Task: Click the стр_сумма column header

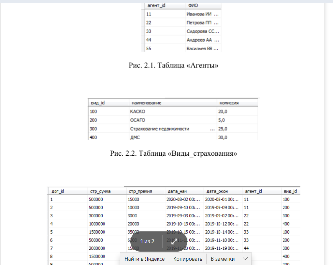Action: click(100, 191)
